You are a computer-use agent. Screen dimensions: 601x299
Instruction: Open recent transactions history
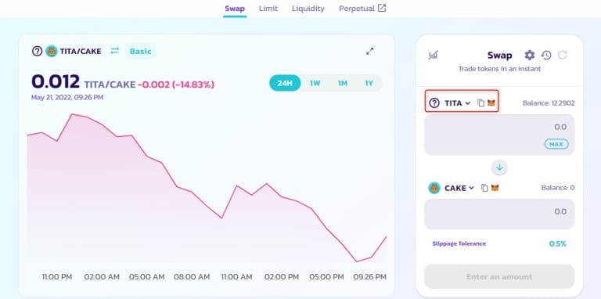(546, 56)
